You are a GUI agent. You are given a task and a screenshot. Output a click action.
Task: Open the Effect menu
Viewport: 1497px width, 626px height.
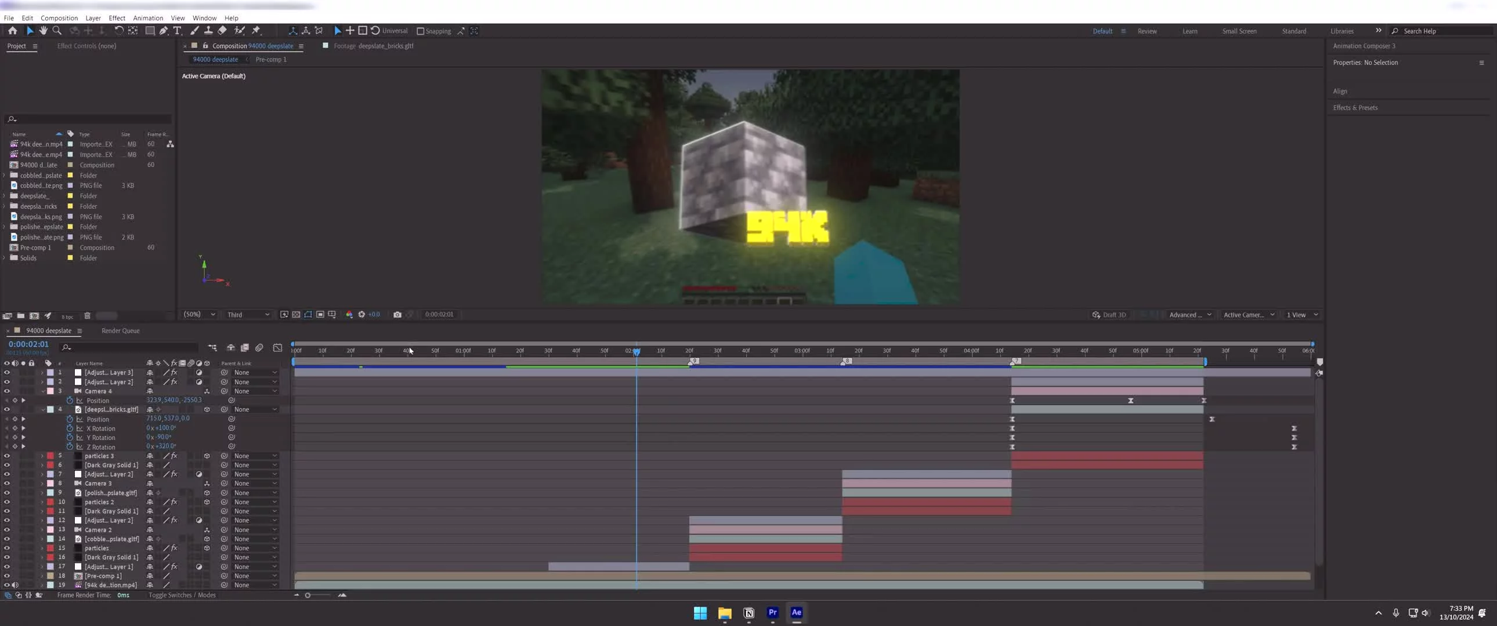click(117, 18)
